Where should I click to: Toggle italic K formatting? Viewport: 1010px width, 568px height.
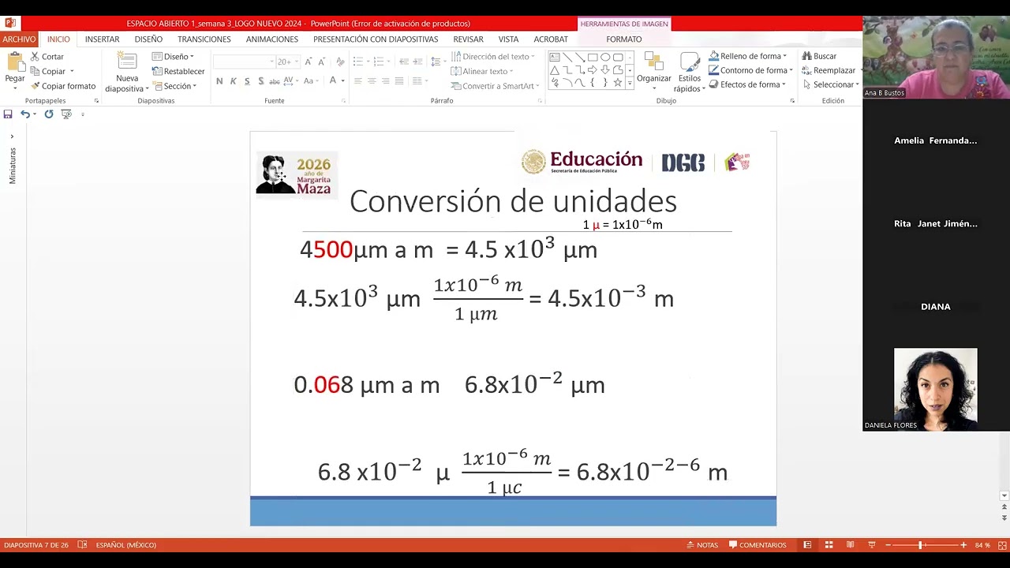point(233,81)
